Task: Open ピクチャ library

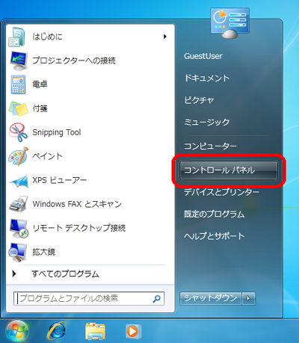Action: tap(199, 100)
